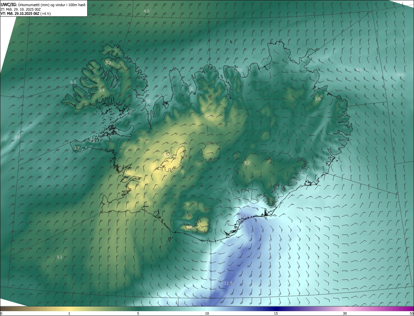This screenshot has height=316, width=414.
Task: Click the 3.3 value in the Westfjords
Action: coord(108,63)
